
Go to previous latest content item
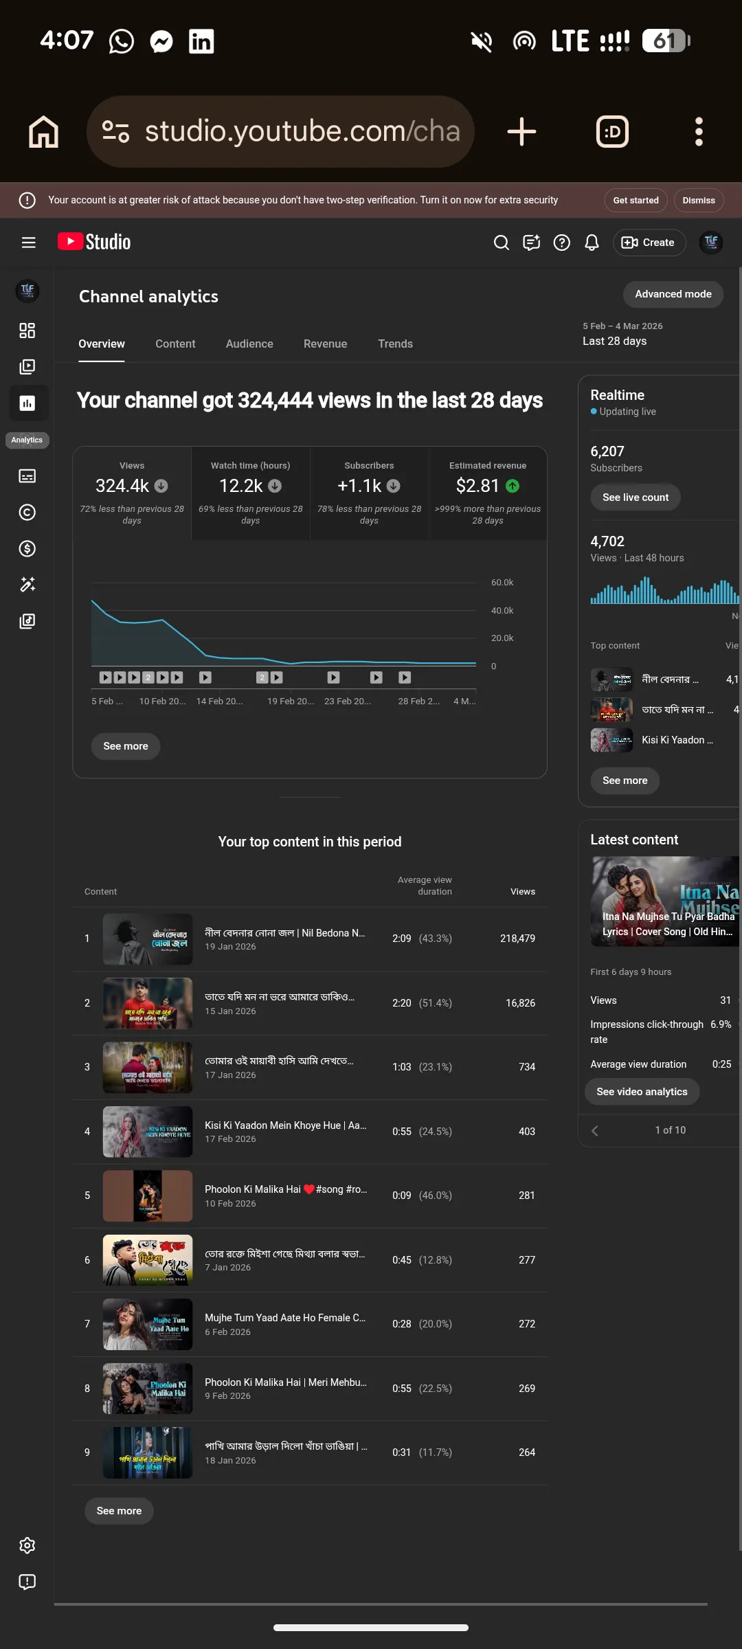click(595, 1130)
